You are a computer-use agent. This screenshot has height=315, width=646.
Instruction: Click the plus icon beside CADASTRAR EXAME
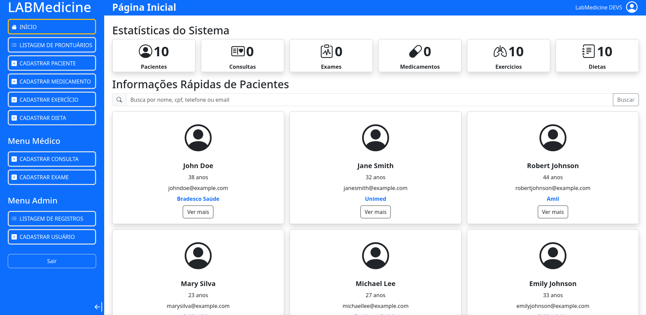point(14,177)
